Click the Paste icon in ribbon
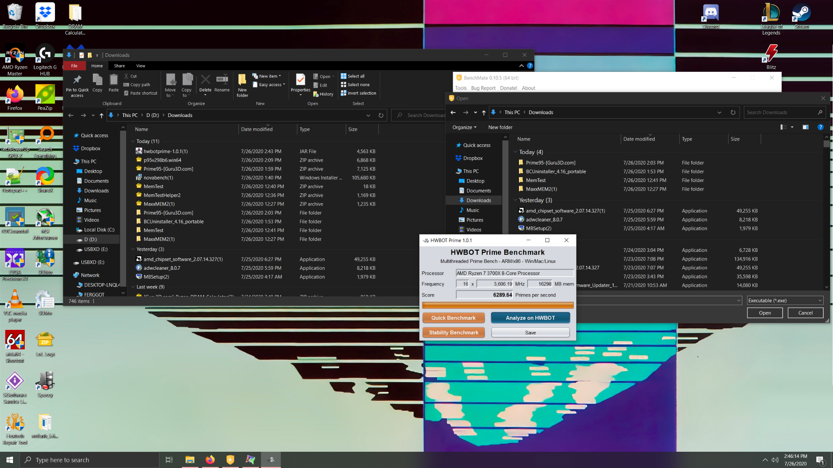The height and width of the screenshot is (468, 833). pyautogui.click(x=113, y=82)
